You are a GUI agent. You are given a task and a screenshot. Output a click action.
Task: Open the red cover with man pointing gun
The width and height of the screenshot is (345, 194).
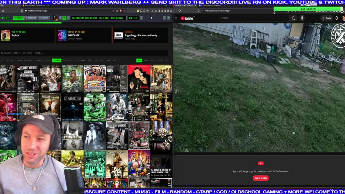click(139, 78)
